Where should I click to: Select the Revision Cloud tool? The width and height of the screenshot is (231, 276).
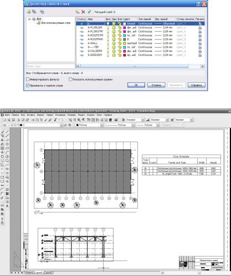(x=7, y=160)
